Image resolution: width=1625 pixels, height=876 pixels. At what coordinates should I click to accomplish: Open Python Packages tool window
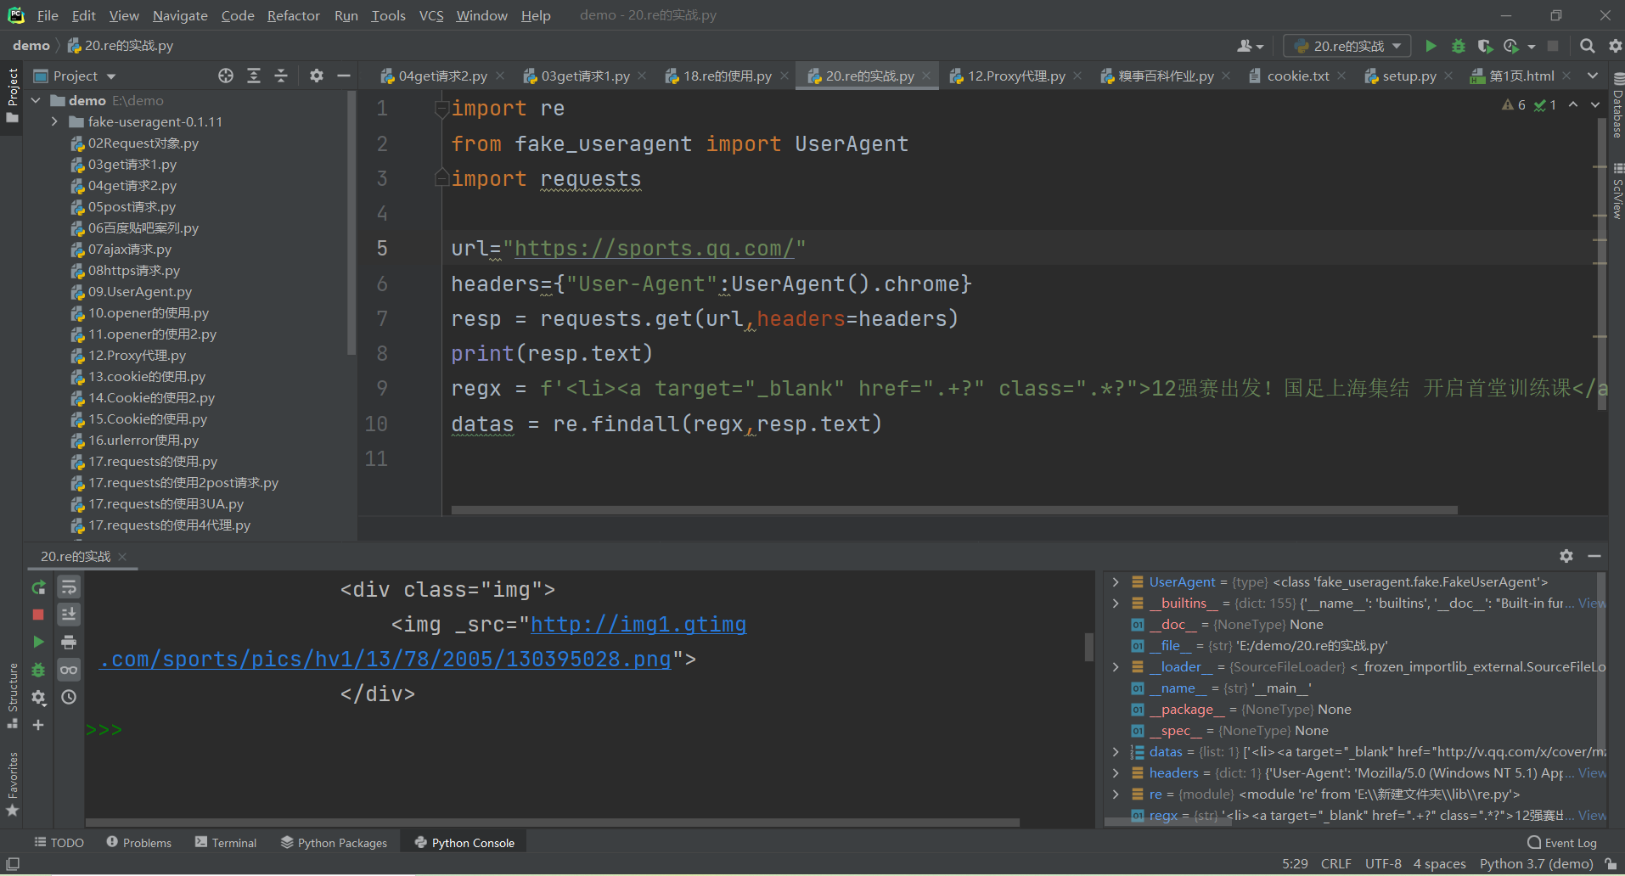(x=334, y=842)
